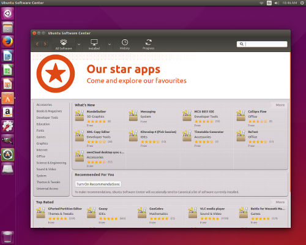Click the Mandelbulber title text
The width and height of the screenshot is (306, 245).
(96, 111)
